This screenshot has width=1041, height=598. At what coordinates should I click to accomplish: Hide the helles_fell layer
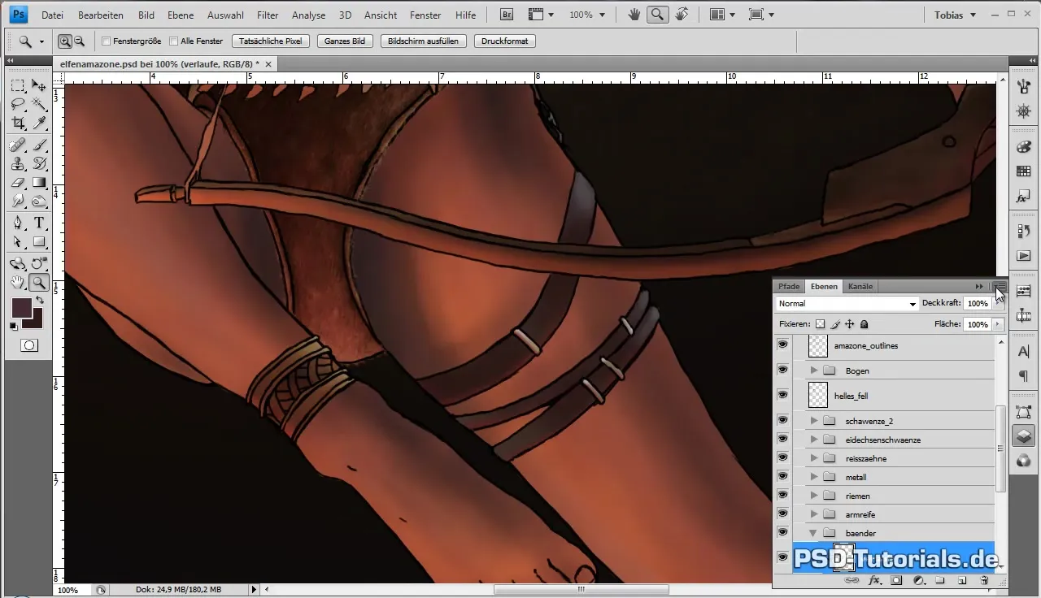click(x=782, y=395)
